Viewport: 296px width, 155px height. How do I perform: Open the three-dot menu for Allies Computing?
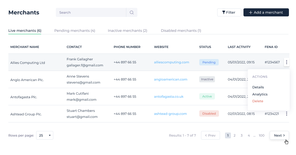[286, 62]
